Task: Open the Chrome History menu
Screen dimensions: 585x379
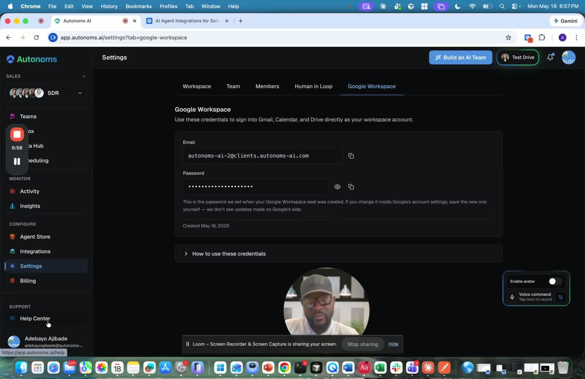Action: pos(109,6)
